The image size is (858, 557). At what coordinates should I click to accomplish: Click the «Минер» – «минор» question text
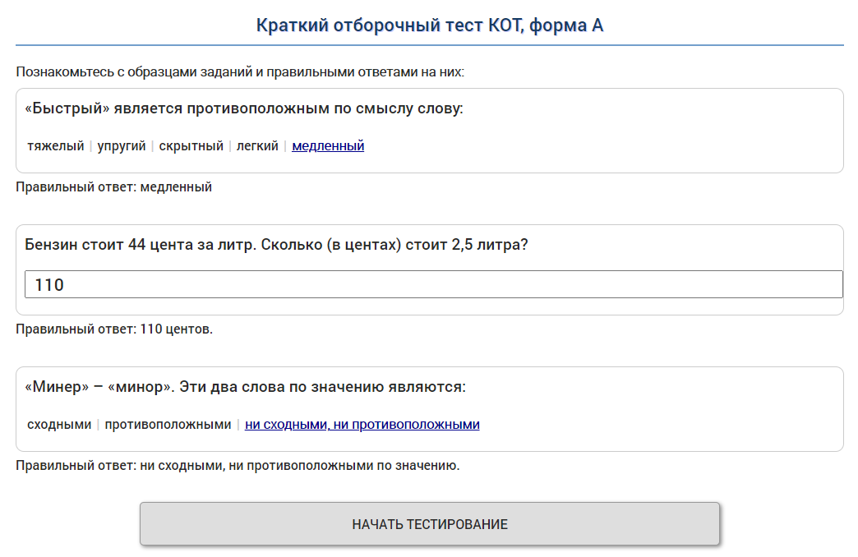pyautogui.click(x=245, y=387)
